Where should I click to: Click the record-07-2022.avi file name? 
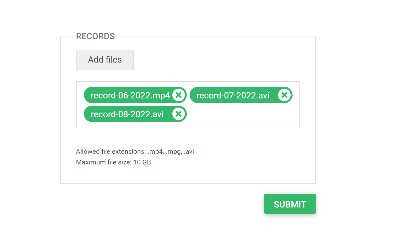[x=233, y=95]
